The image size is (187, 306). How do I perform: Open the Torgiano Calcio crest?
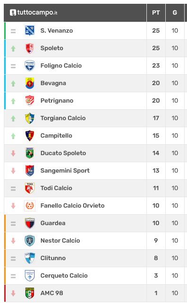coord(30,118)
